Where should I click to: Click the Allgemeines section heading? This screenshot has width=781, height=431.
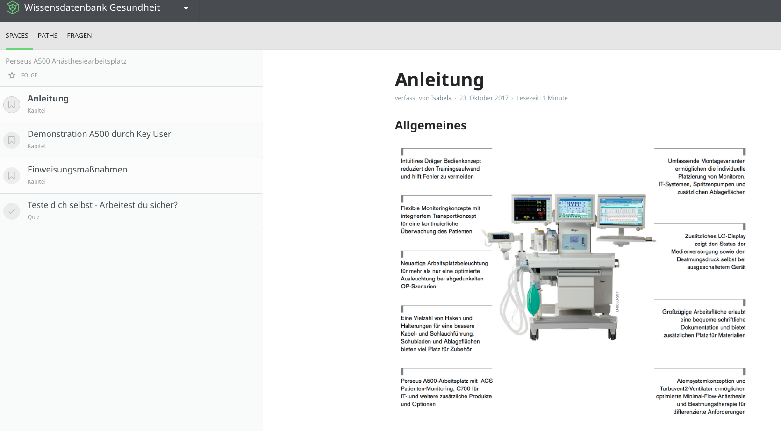click(430, 125)
